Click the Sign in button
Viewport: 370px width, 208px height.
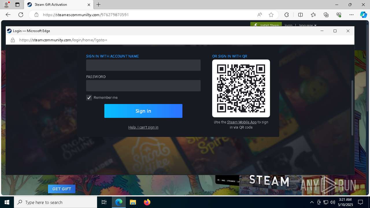143,111
